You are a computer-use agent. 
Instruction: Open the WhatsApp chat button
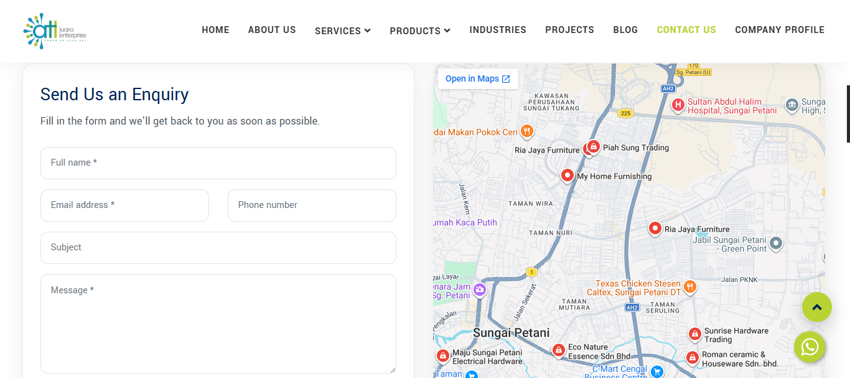pyautogui.click(x=810, y=347)
